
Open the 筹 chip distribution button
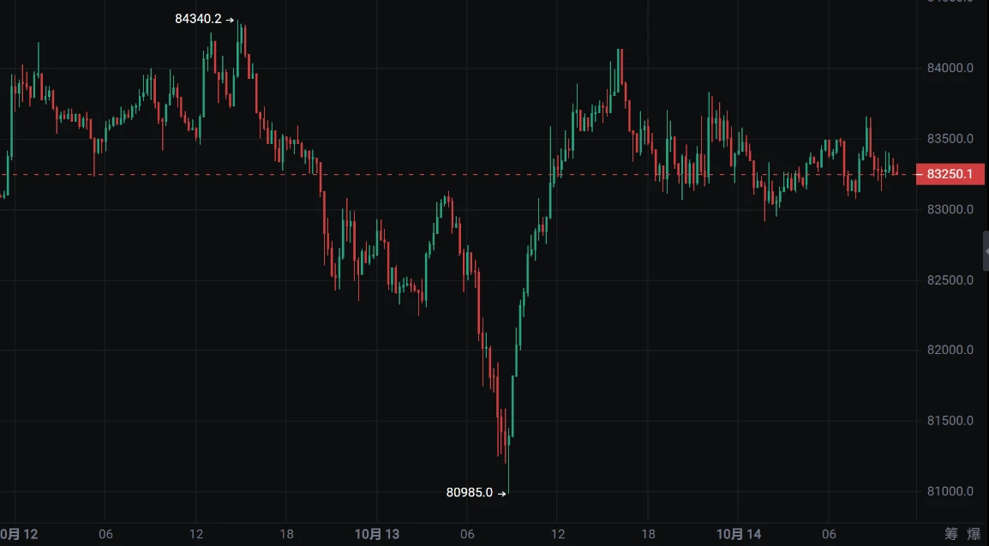(x=951, y=534)
